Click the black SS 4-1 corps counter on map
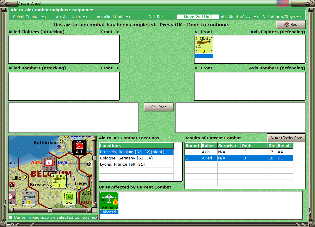315x227 pixels. [x=79, y=147]
